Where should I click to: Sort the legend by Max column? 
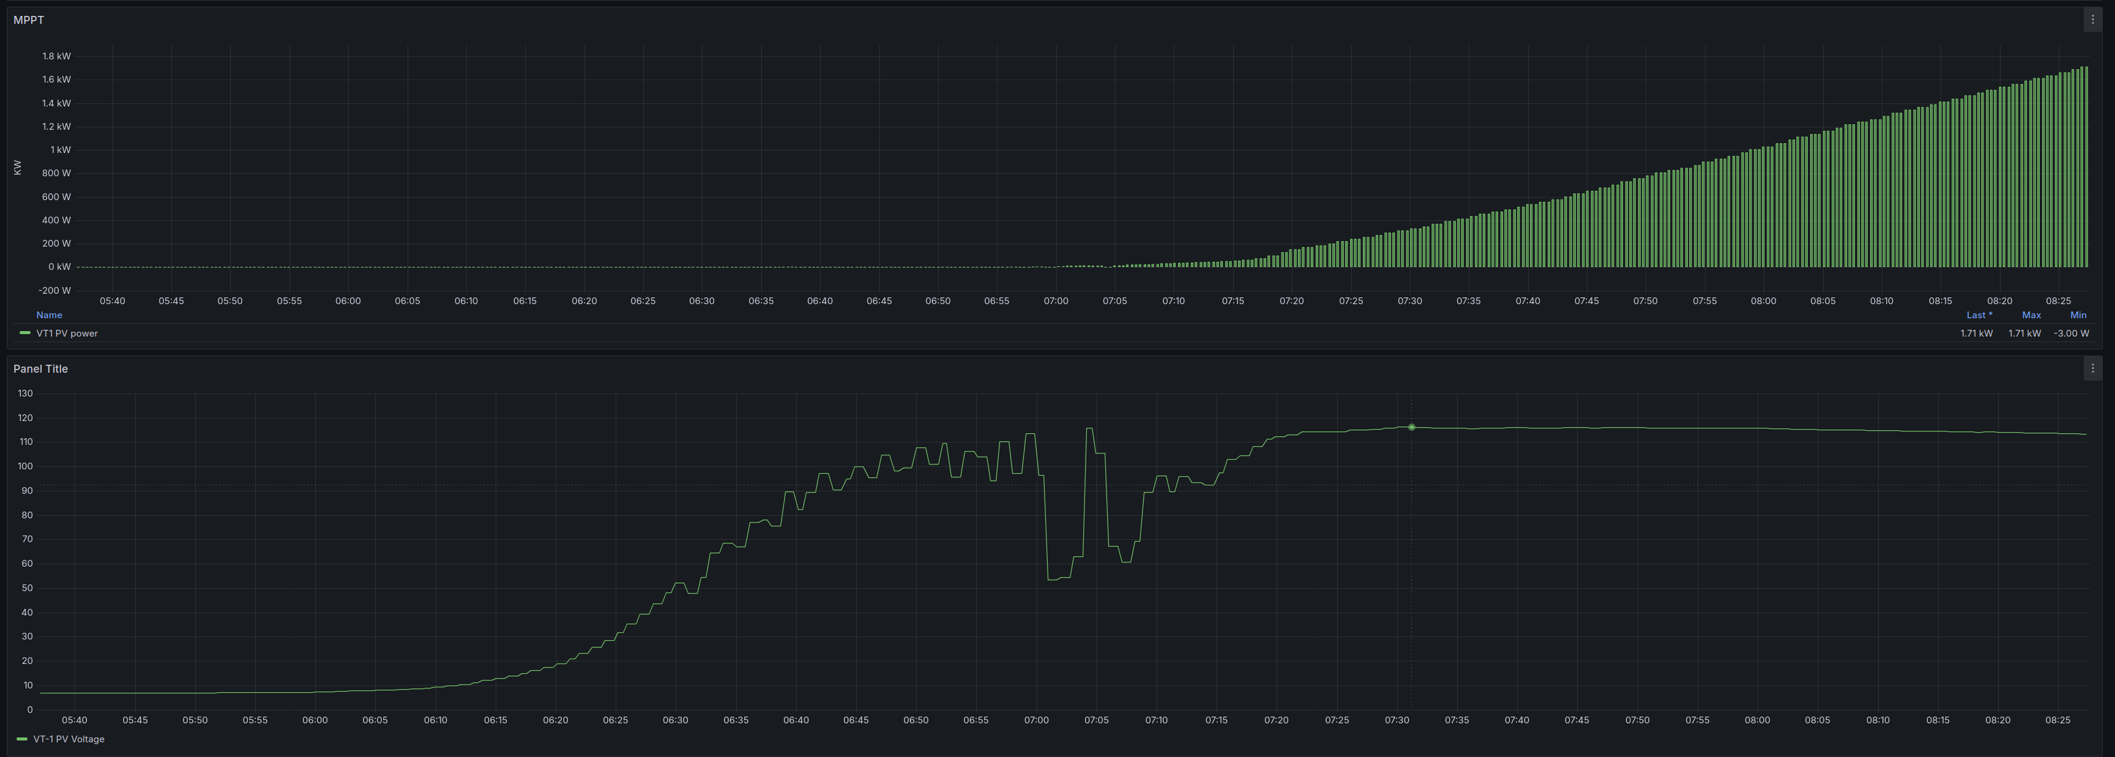[x=2031, y=315]
